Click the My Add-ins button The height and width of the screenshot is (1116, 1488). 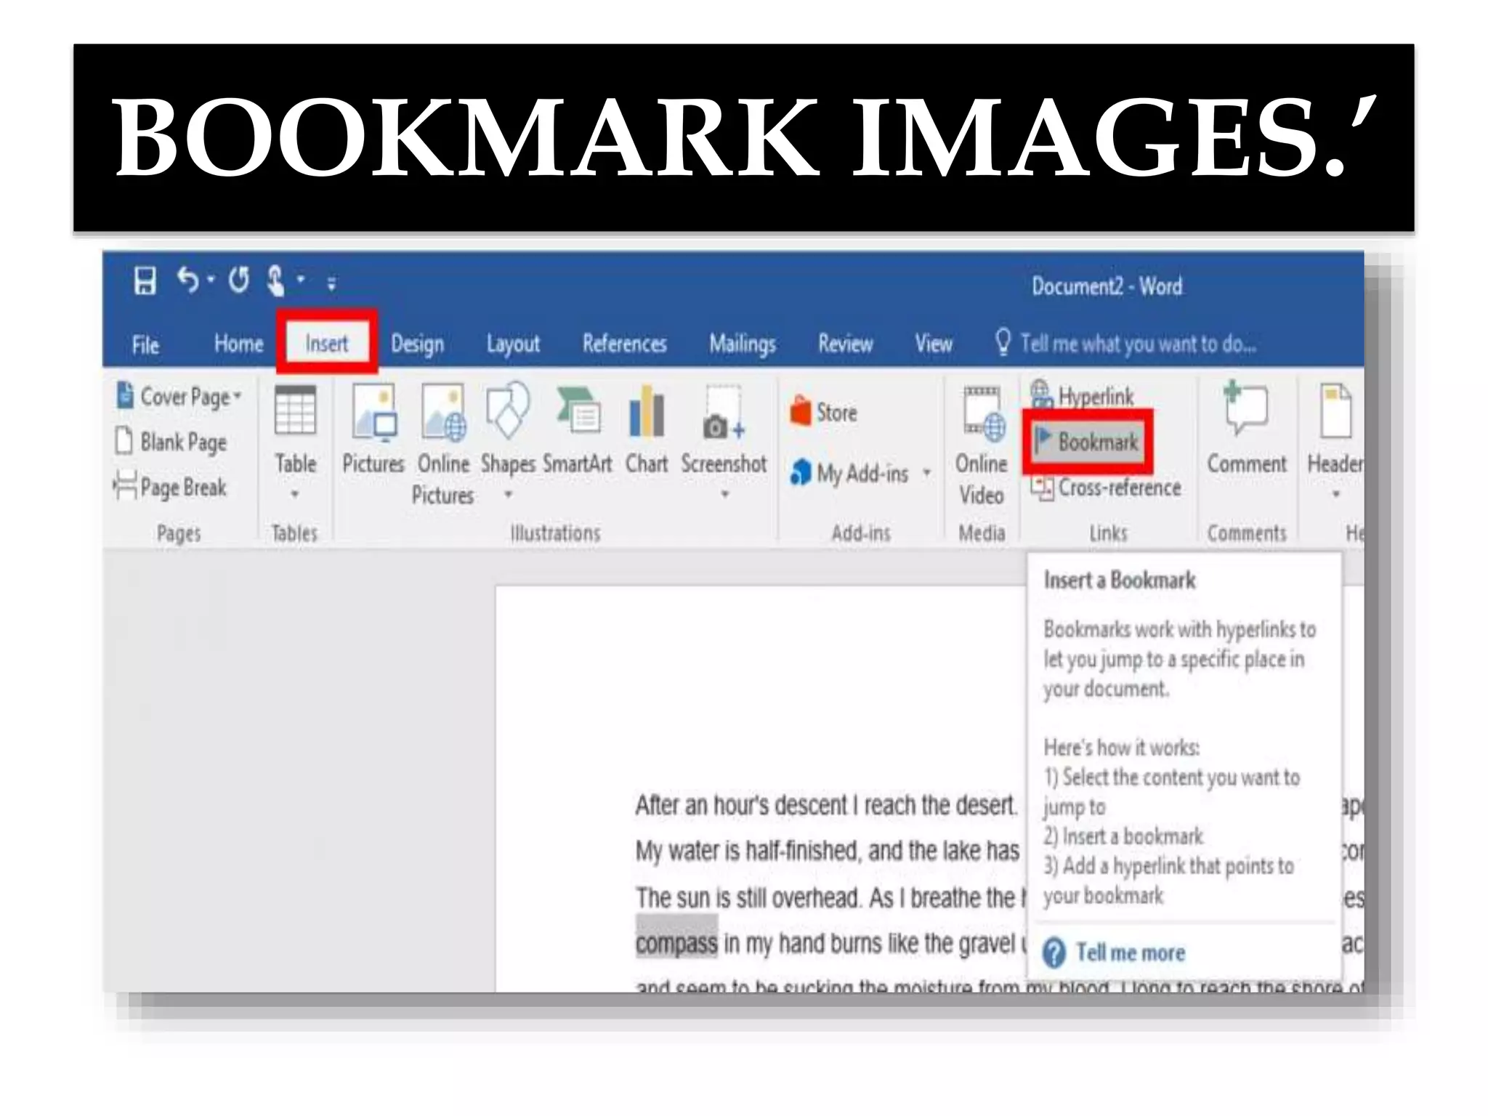(x=849, y=473)
